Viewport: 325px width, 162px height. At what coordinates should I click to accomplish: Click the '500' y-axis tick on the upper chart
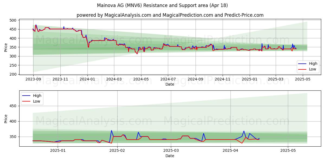coord(13,20)
